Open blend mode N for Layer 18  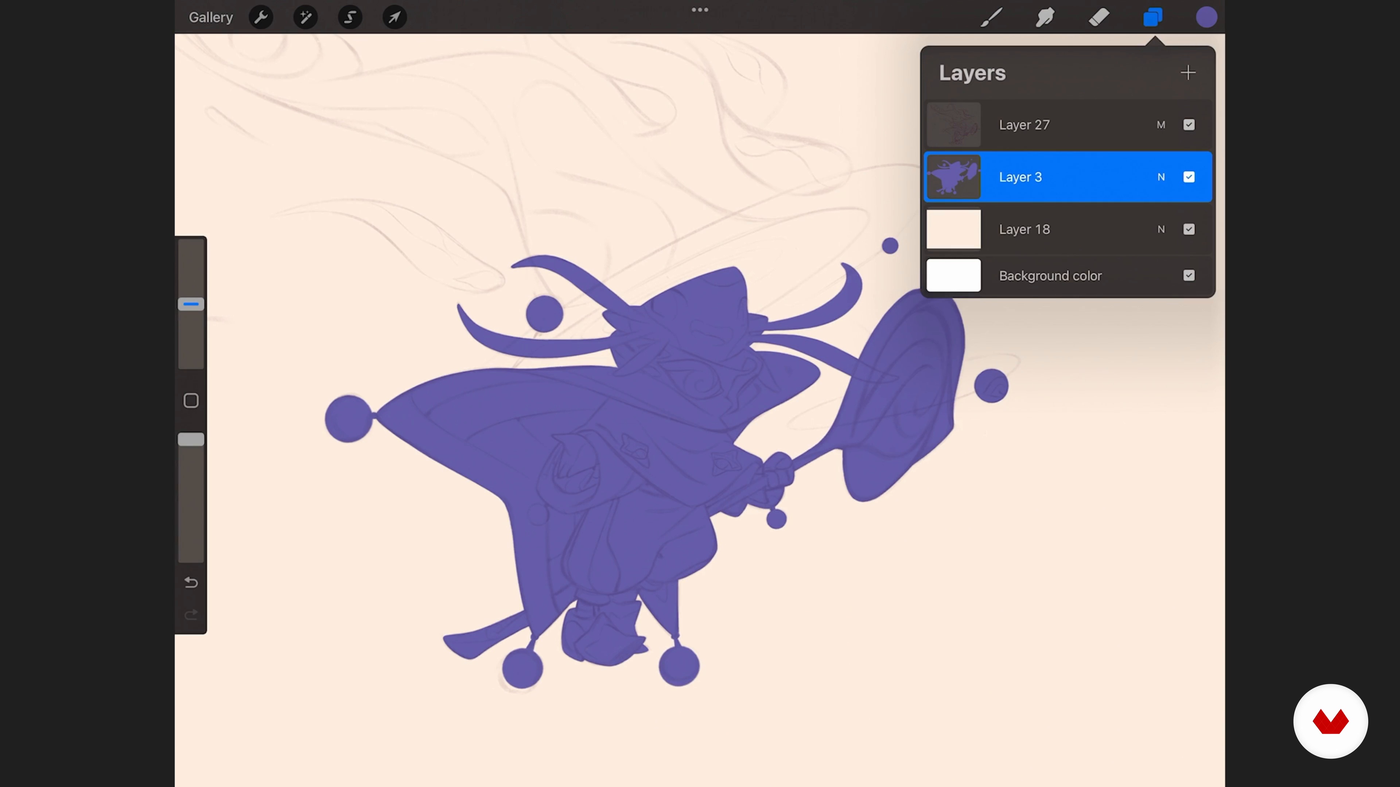1161,229
